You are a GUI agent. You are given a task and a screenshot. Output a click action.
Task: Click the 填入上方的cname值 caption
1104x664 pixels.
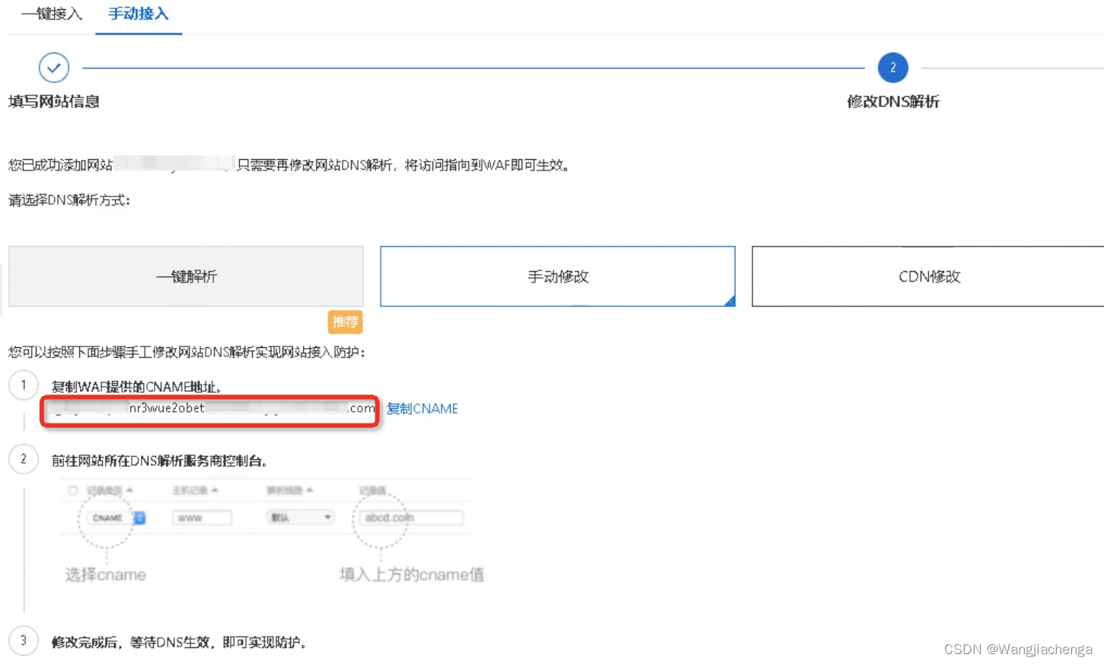[412, 575]
